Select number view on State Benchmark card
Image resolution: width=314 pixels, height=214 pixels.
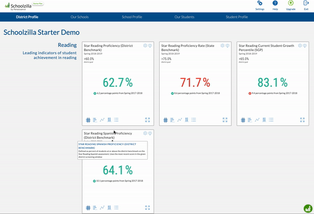point(165,120)
